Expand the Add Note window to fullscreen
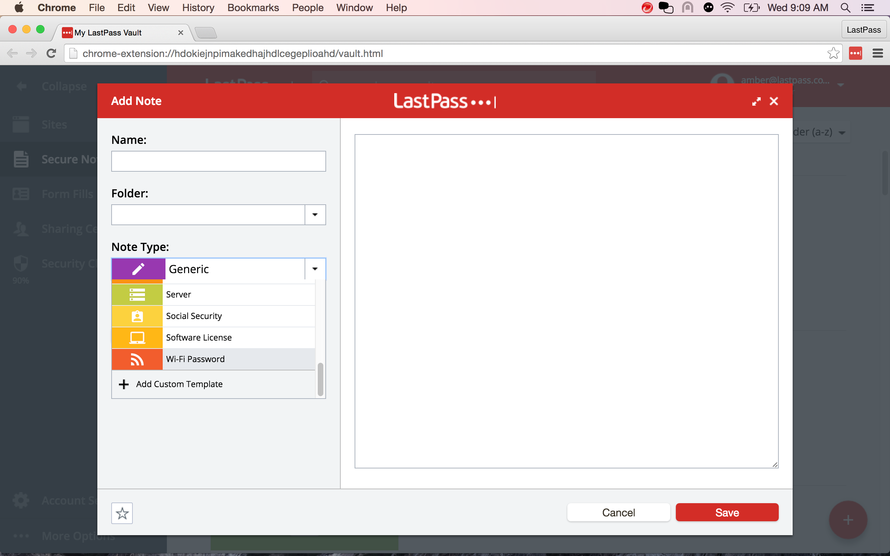The height and width of the screenshot is (556, 890). pos(756,100)
